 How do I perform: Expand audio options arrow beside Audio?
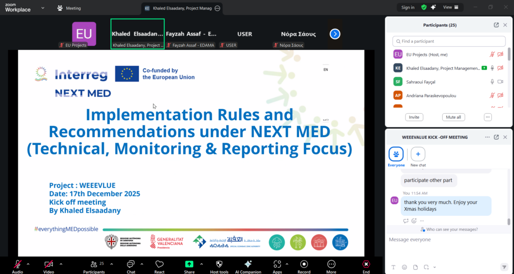28,263
